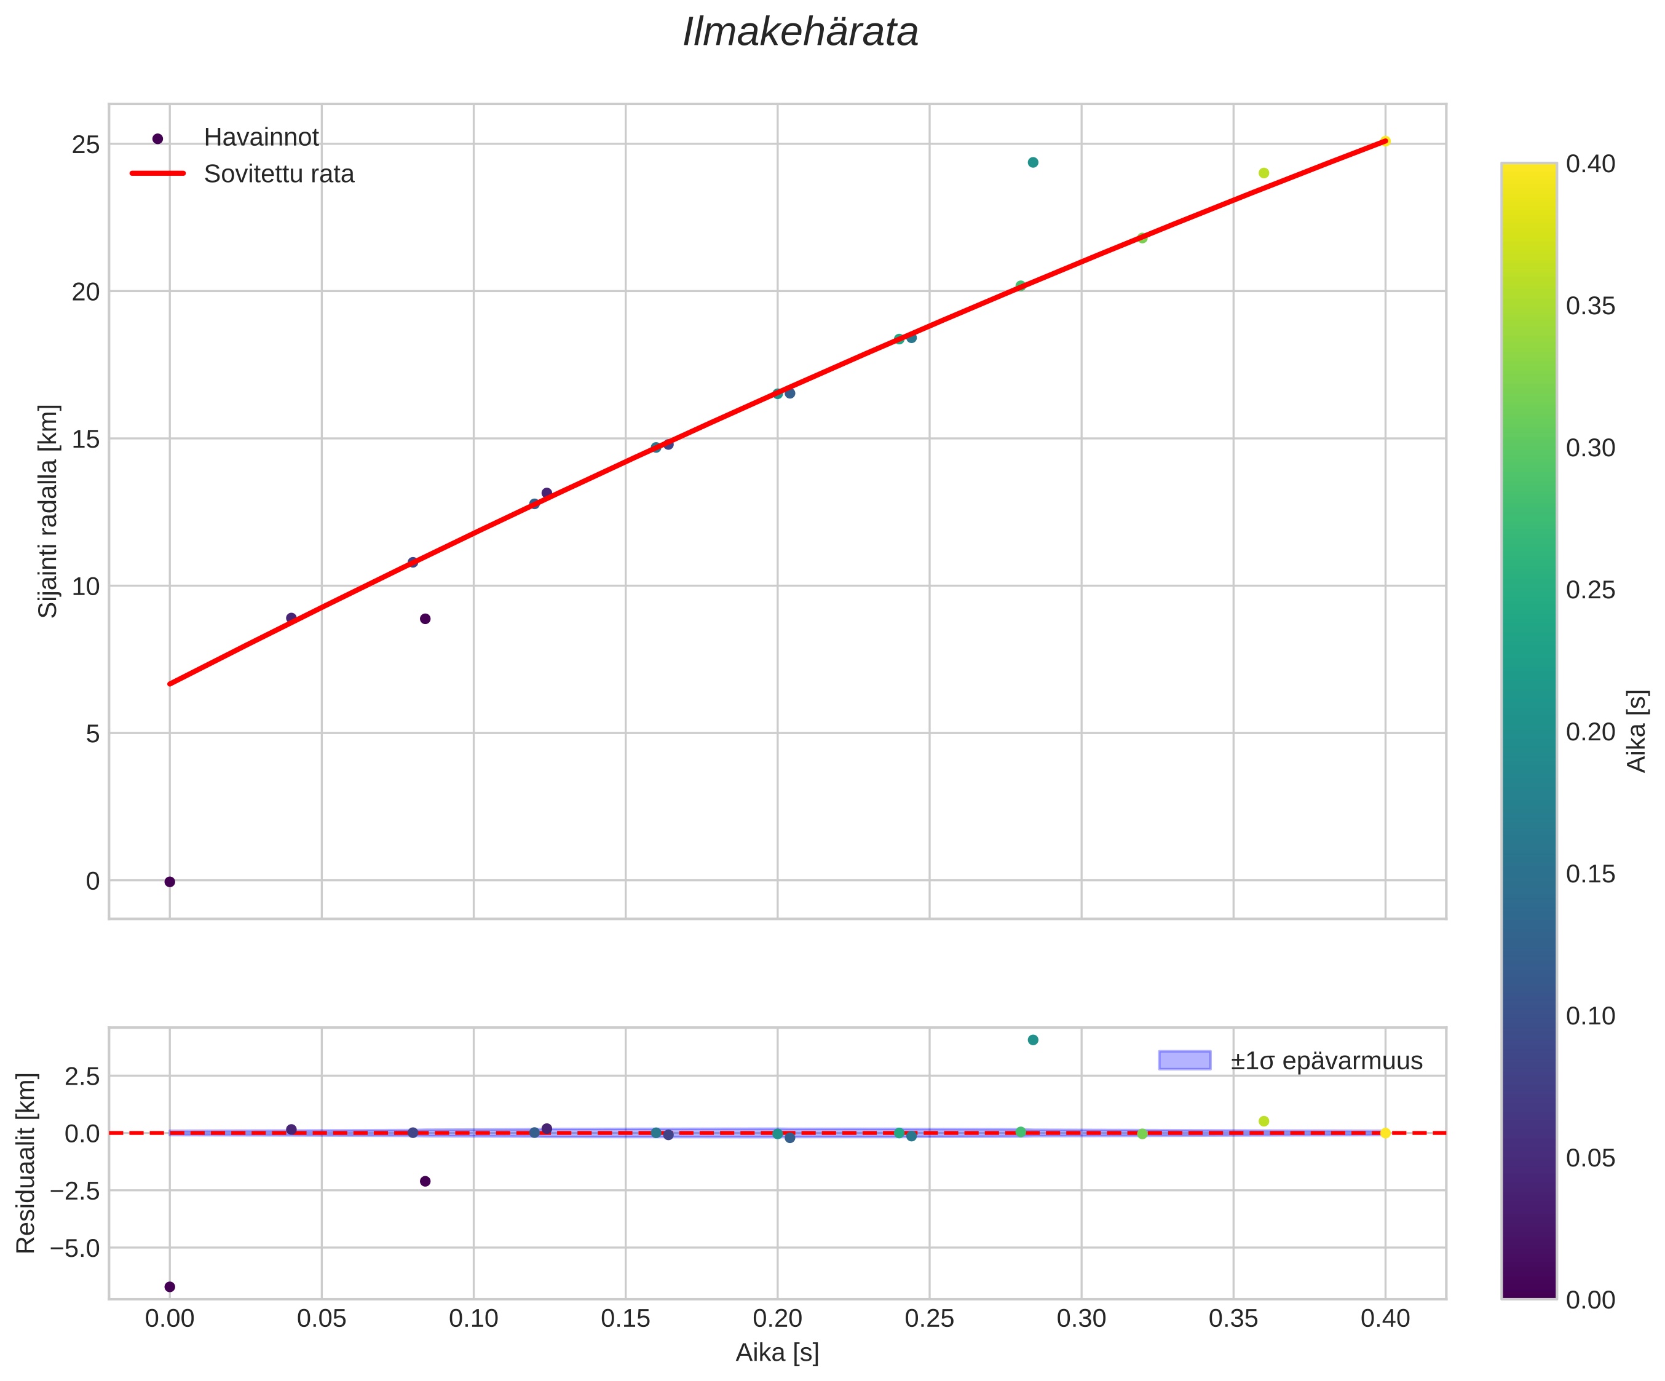This screenshot has height=1381, width=1665.
Task: Click the highest residual point in lower panel
Action: (1033, 1040)
